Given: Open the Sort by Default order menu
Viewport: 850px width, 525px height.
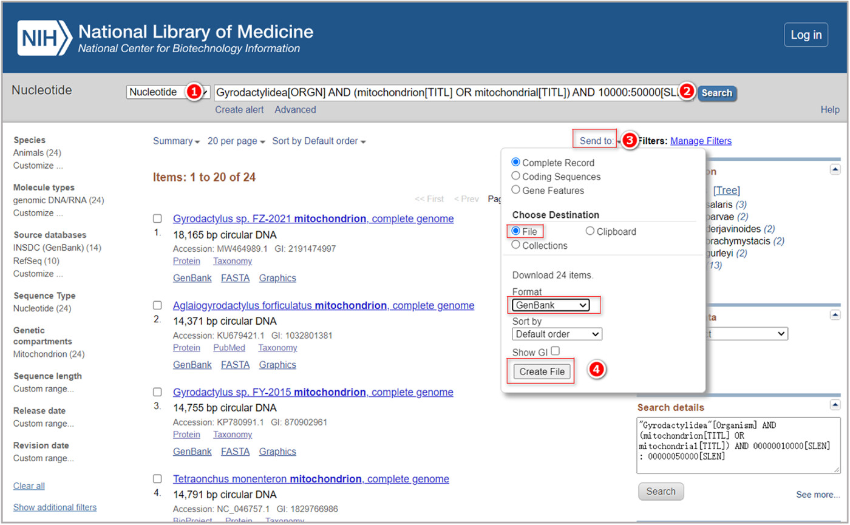Looking at the screenshot, I should (319, 141).
